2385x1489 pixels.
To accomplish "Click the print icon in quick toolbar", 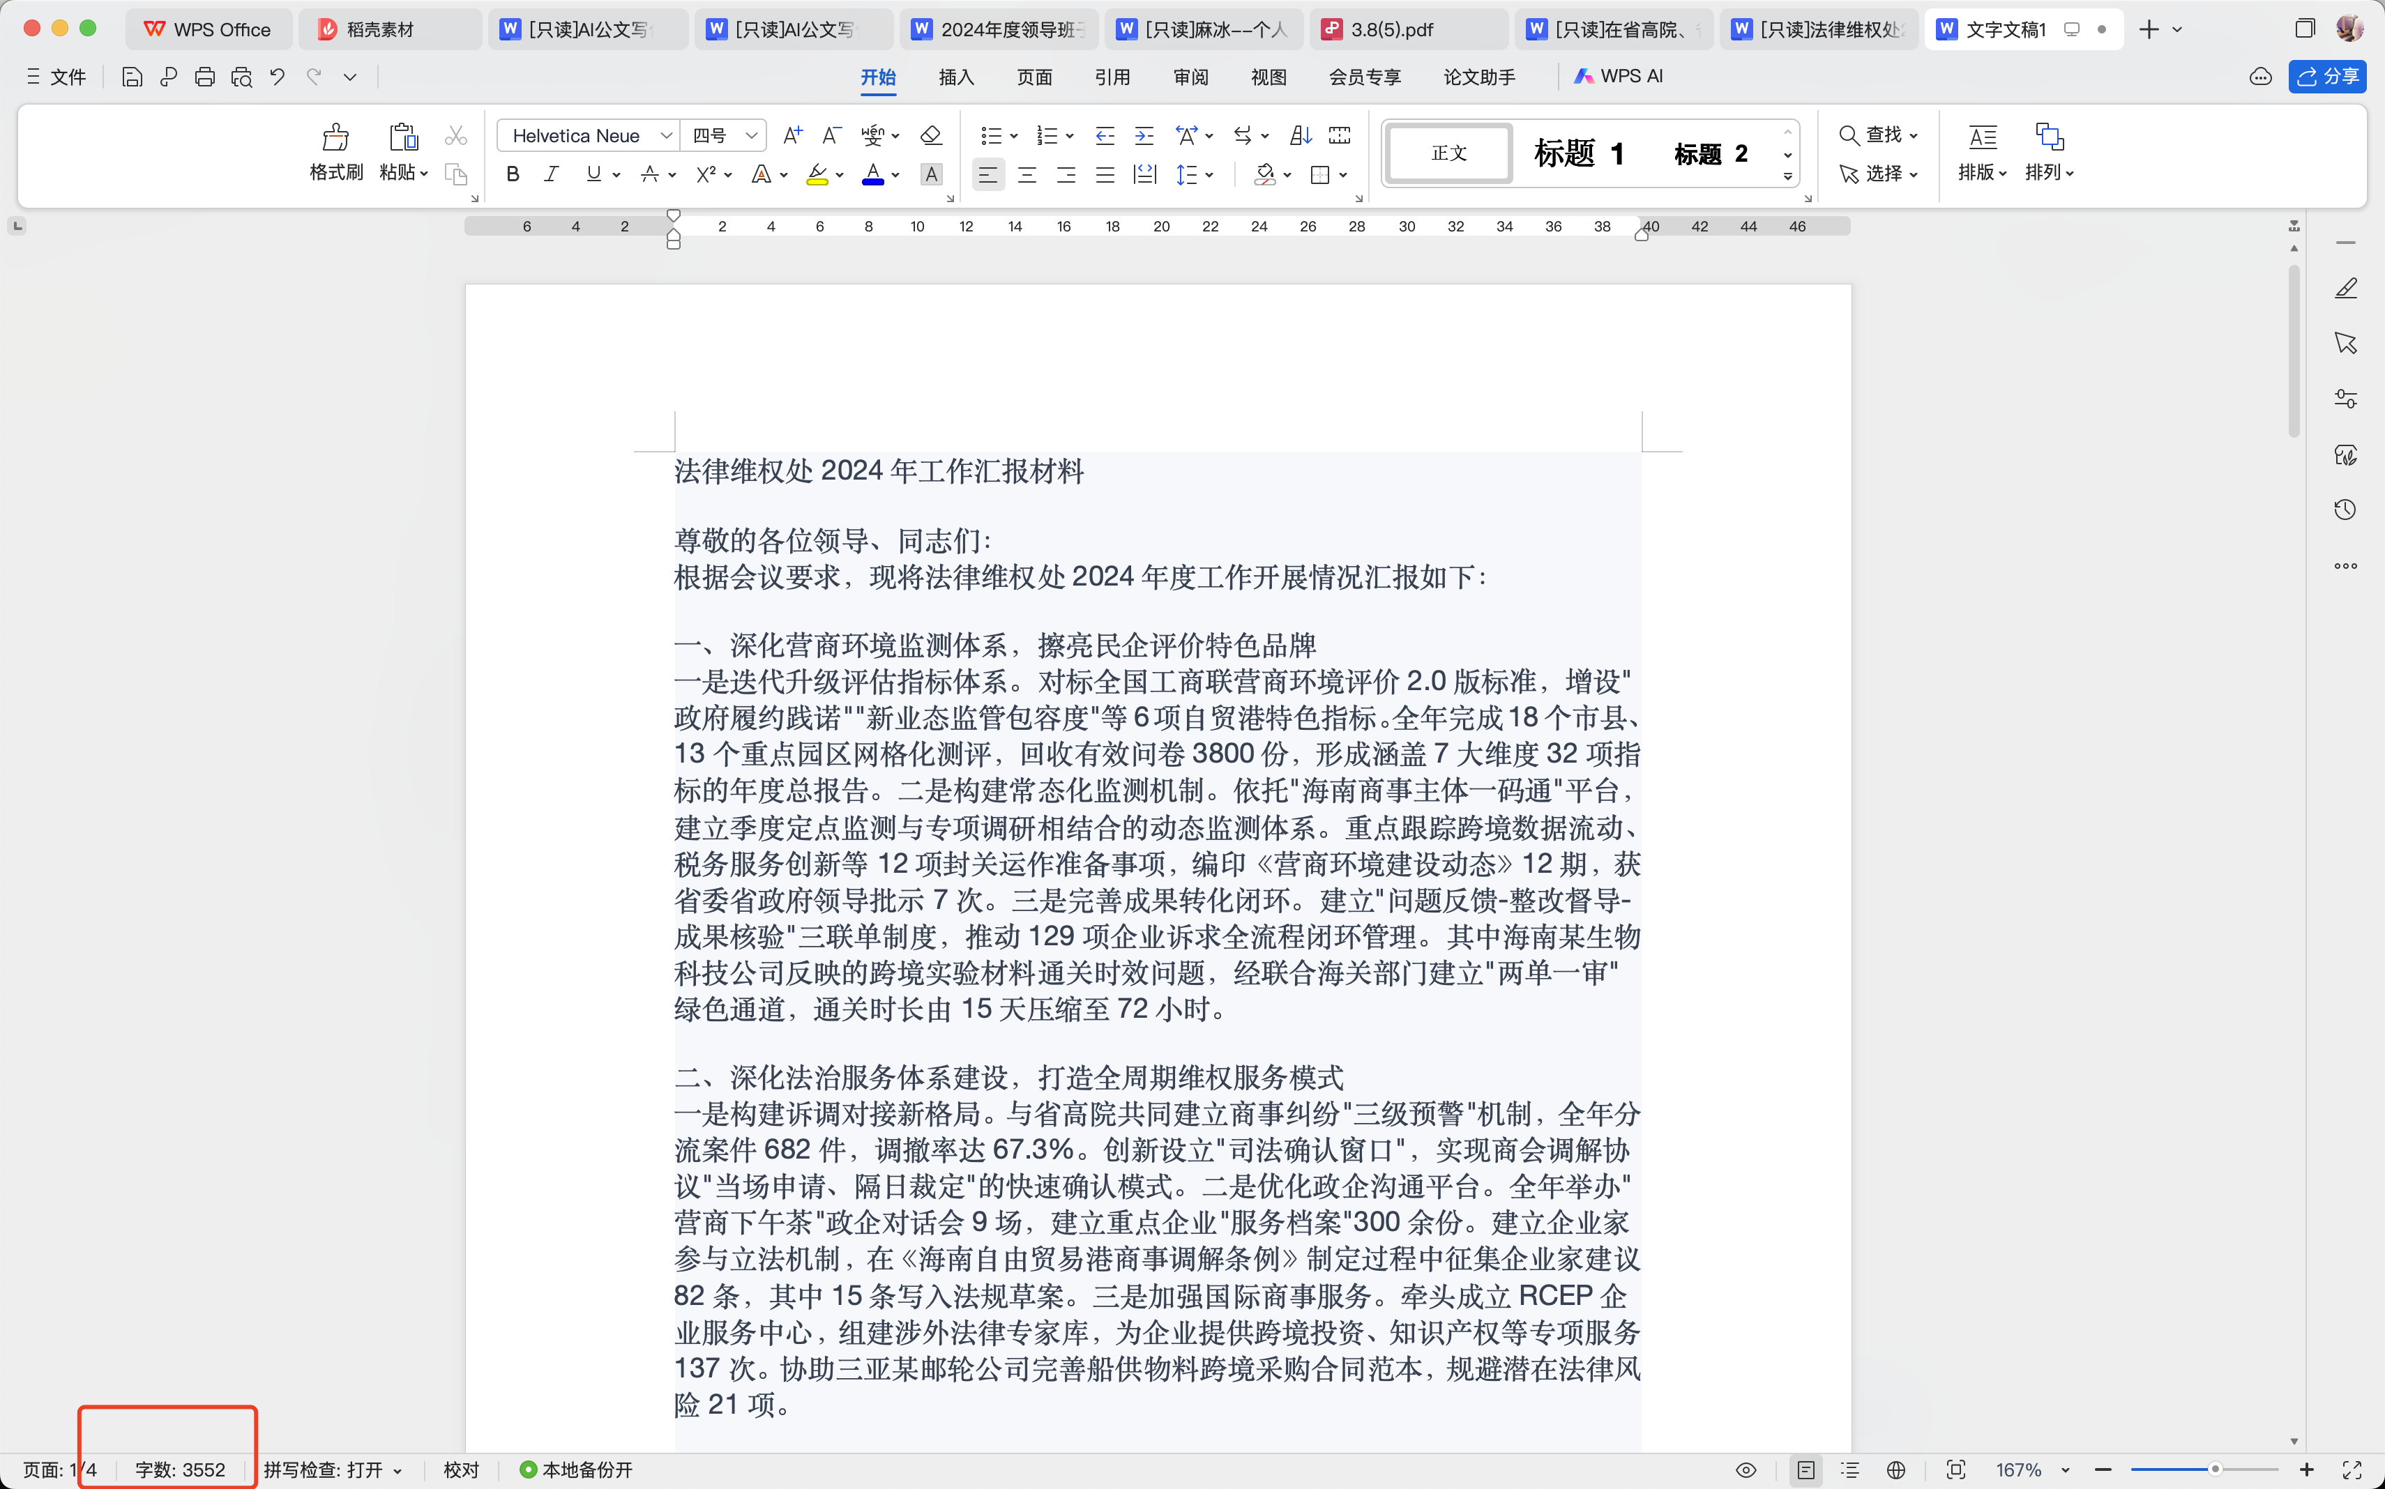I will [x=204, y=77].
